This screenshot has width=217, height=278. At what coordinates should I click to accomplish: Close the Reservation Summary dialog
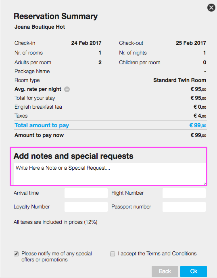click(211, 8)
